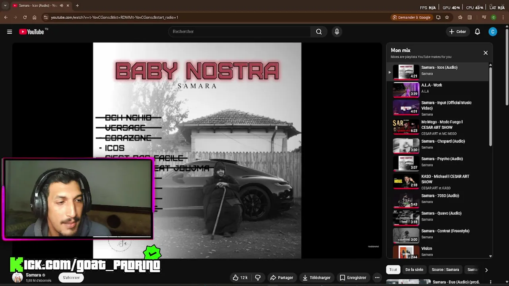Go forward in the browser
Image resolution: width=509 pixels, height=286 pixels.
click(15, 17)
